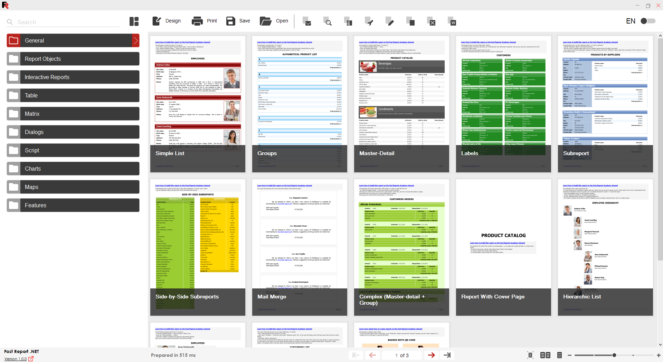This screenshot has width=663, height=362.
Task: Open the Subreport report thumbnail
Action: (605, 104)
